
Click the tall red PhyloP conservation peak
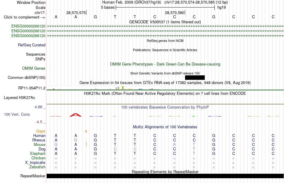coord(76,115)
